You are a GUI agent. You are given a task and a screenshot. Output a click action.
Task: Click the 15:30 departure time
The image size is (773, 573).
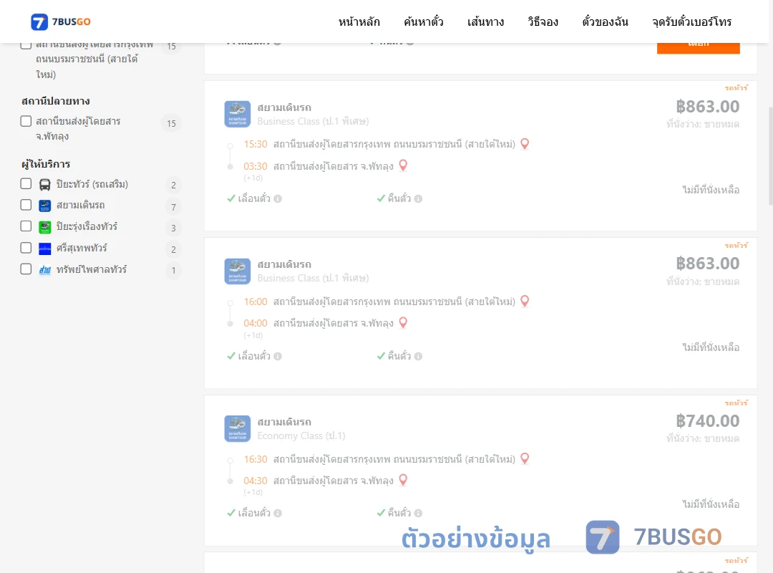pyautogui.click(x=256, y=144)
